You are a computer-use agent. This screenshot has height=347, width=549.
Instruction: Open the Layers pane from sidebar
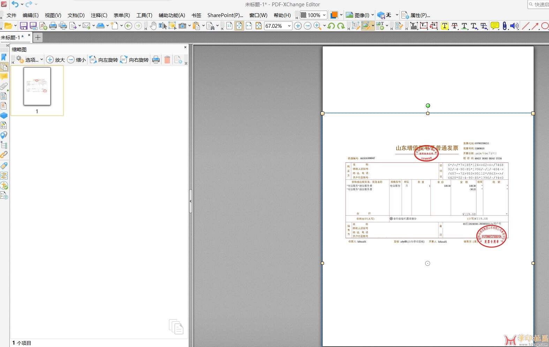click(x=4, y=115)
